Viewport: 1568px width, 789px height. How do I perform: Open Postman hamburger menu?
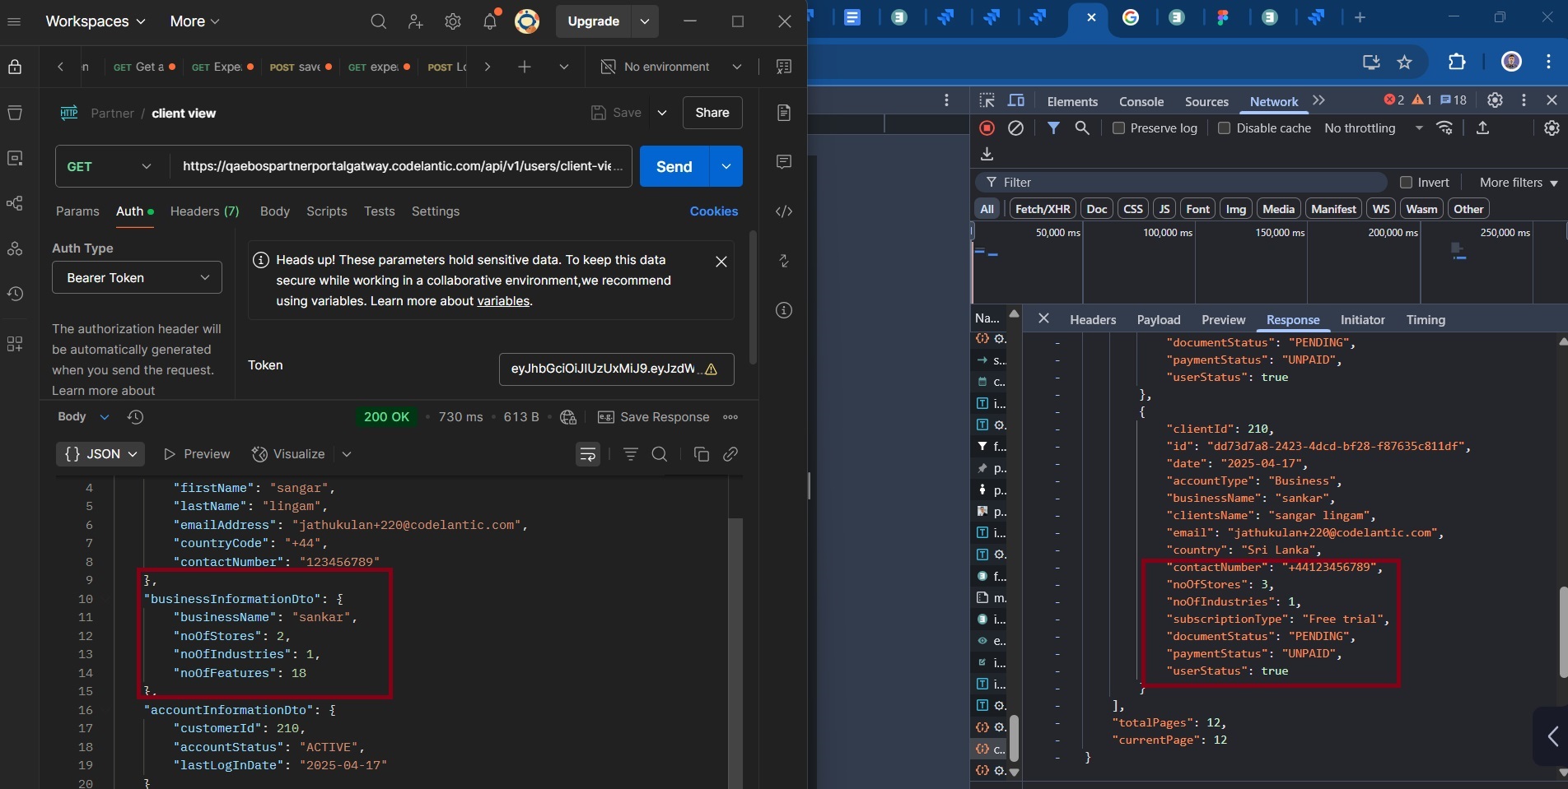coord(14,21)
